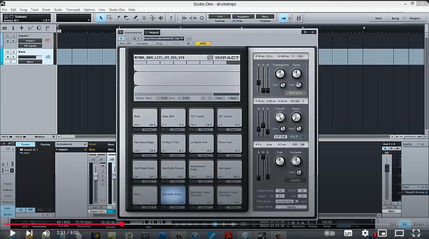Click the Impact St 1 channel fader

(x=96, y=177)
